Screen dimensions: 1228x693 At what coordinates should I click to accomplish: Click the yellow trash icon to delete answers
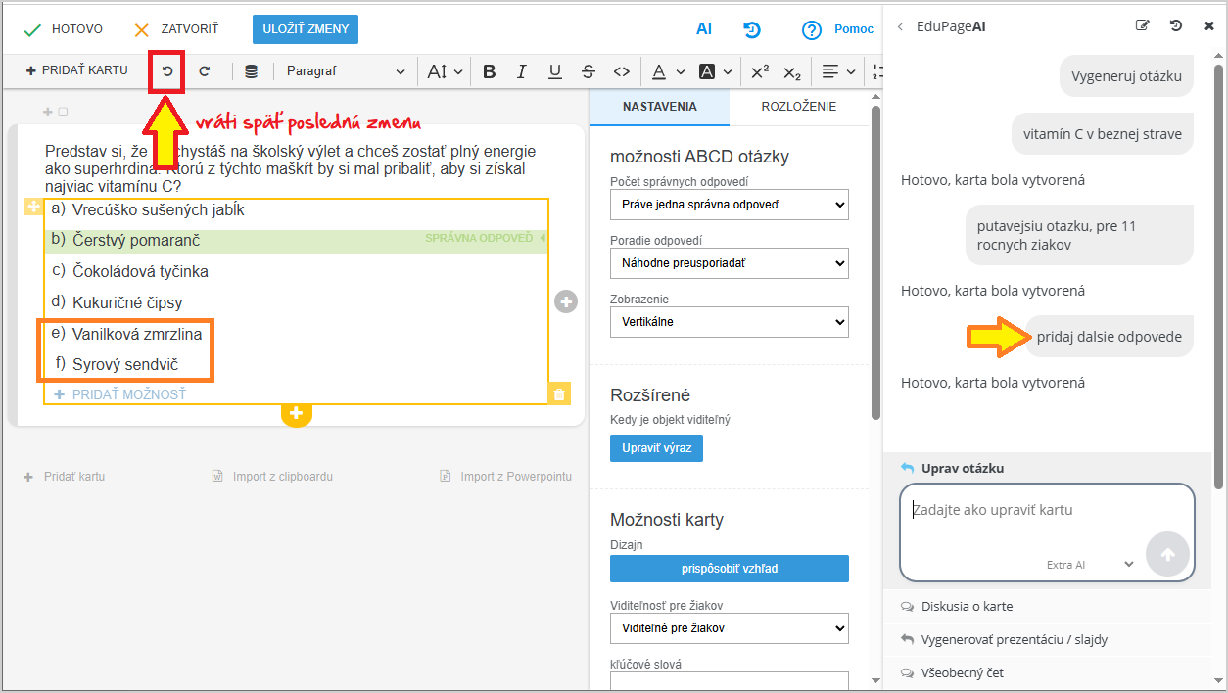[559, 393]
